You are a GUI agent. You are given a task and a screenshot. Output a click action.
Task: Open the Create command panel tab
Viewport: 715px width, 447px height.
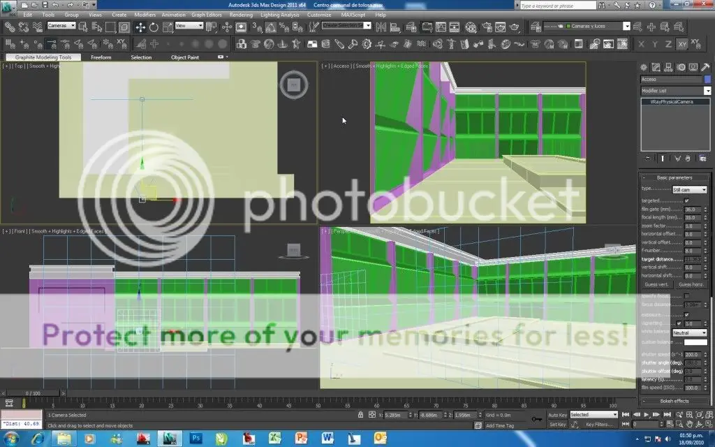coord(643,67)
